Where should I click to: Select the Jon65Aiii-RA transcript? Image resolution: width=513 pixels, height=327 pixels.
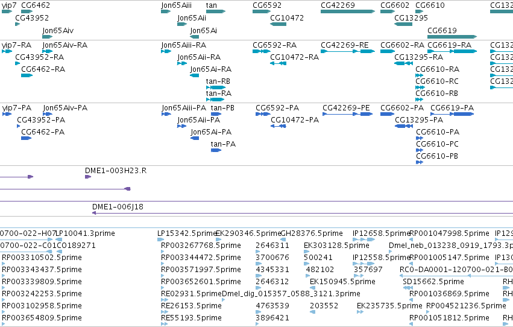166,51
